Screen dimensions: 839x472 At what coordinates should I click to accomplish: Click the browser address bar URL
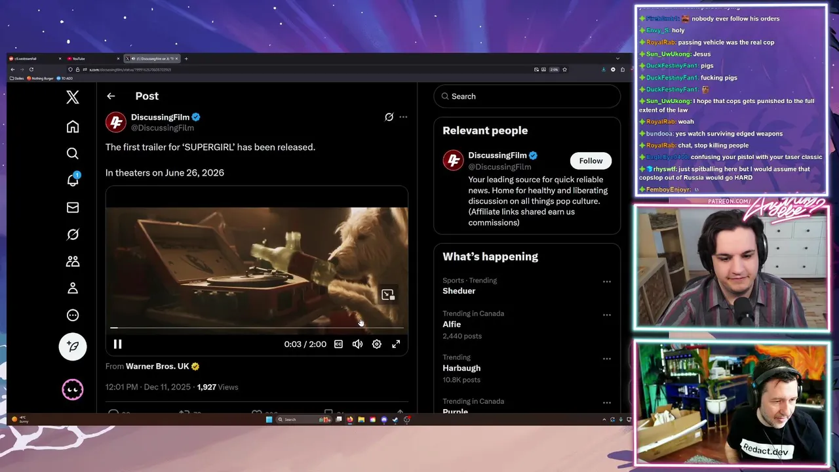tap(130, 69)
